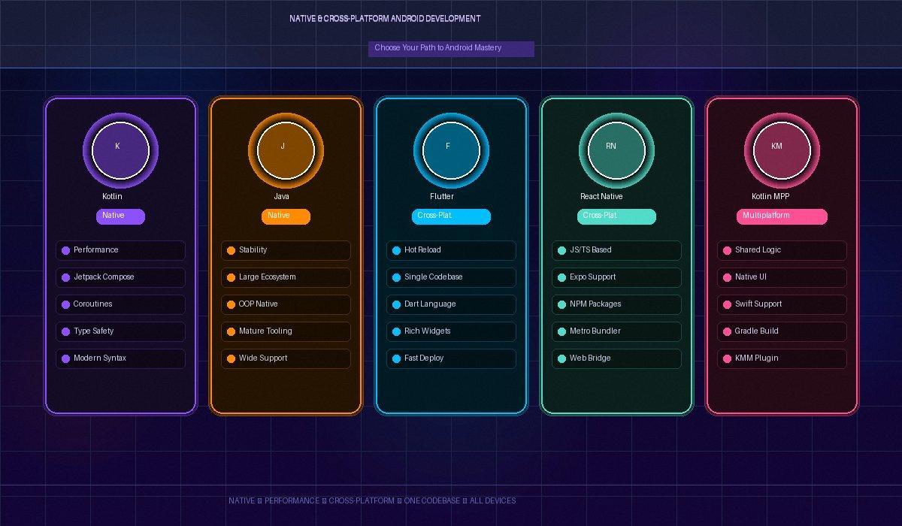This screenshot has height=526, width=902.
Task: Click the Wide Support feature row
Action: 286,358
